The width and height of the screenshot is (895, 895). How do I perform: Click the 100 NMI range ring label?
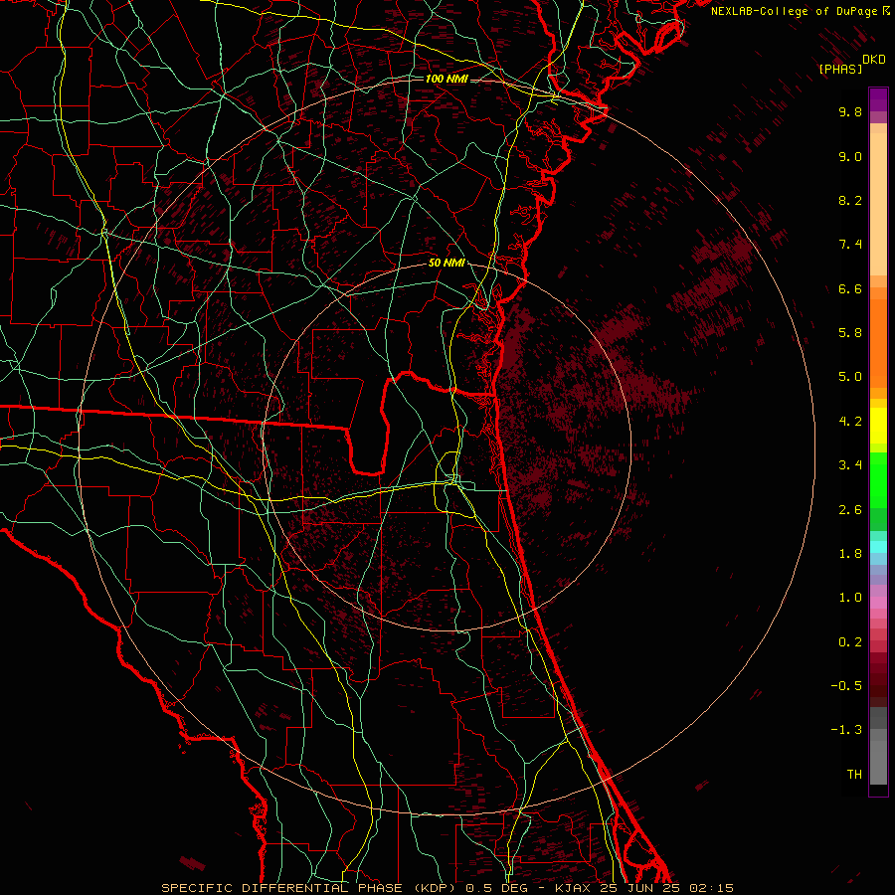[447, 79]
